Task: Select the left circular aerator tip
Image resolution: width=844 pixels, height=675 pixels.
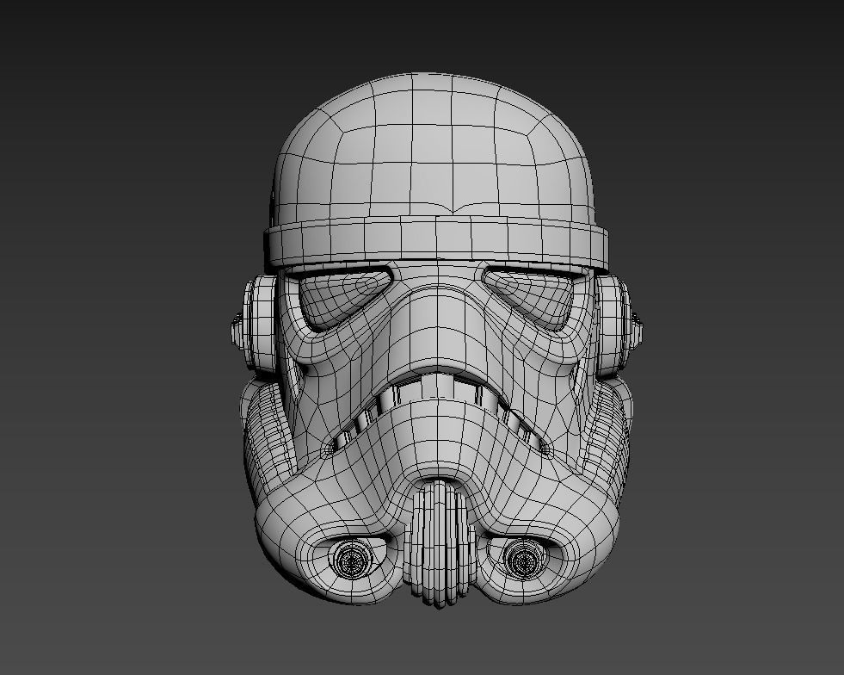Action: 350,560
